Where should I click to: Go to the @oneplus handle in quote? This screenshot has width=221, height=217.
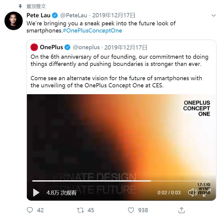pyautogui.click(x=86, y=47)
